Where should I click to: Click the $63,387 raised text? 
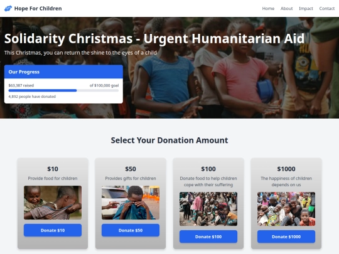pos(21,85)
